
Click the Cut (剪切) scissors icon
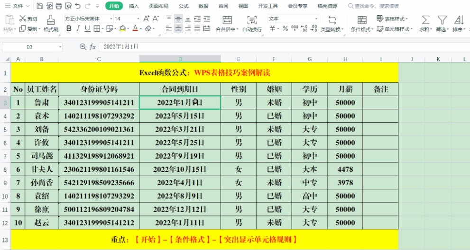pos(23,19)
